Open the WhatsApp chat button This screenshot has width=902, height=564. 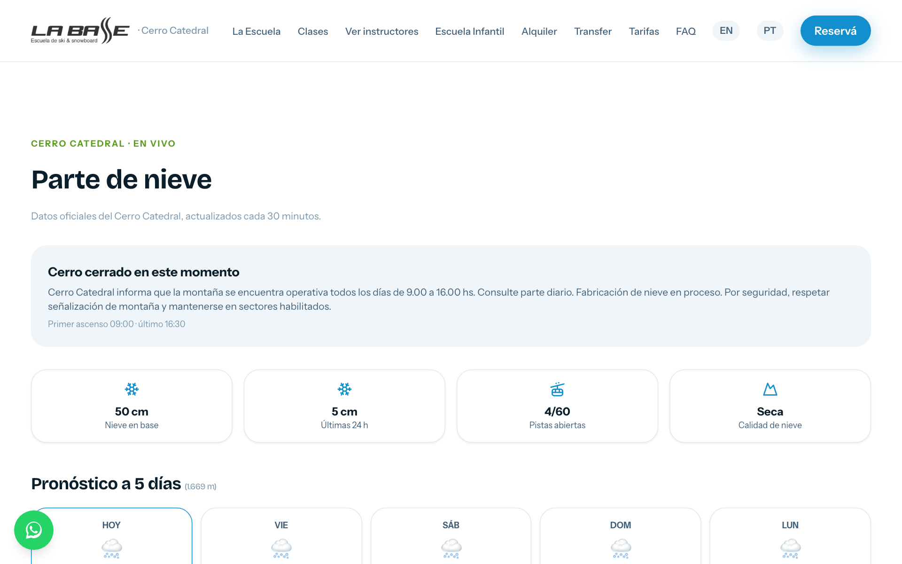pos(34,530)
